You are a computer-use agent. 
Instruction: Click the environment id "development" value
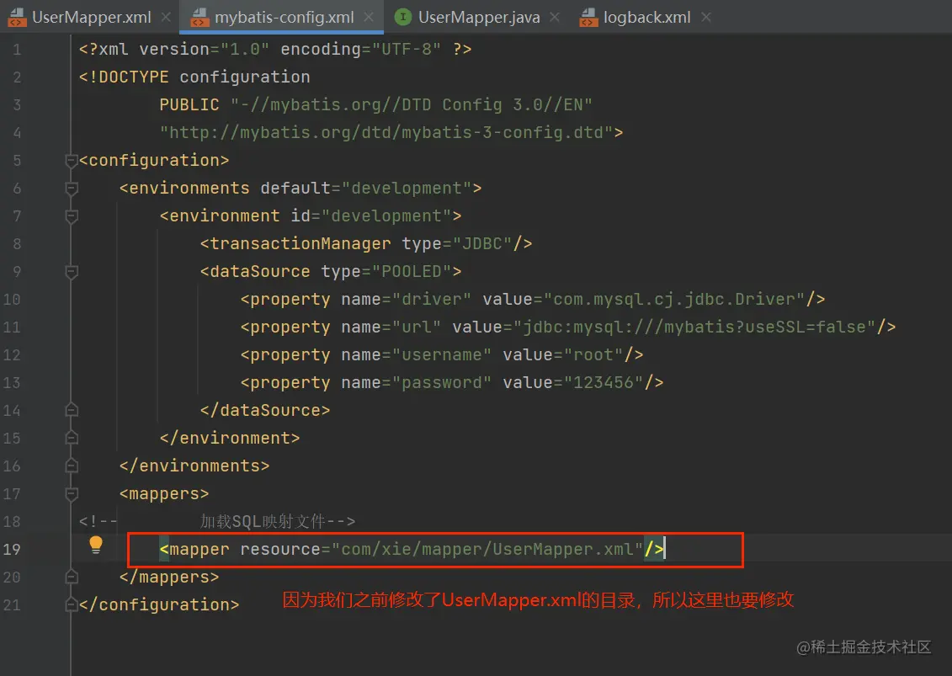click(386, 216)
